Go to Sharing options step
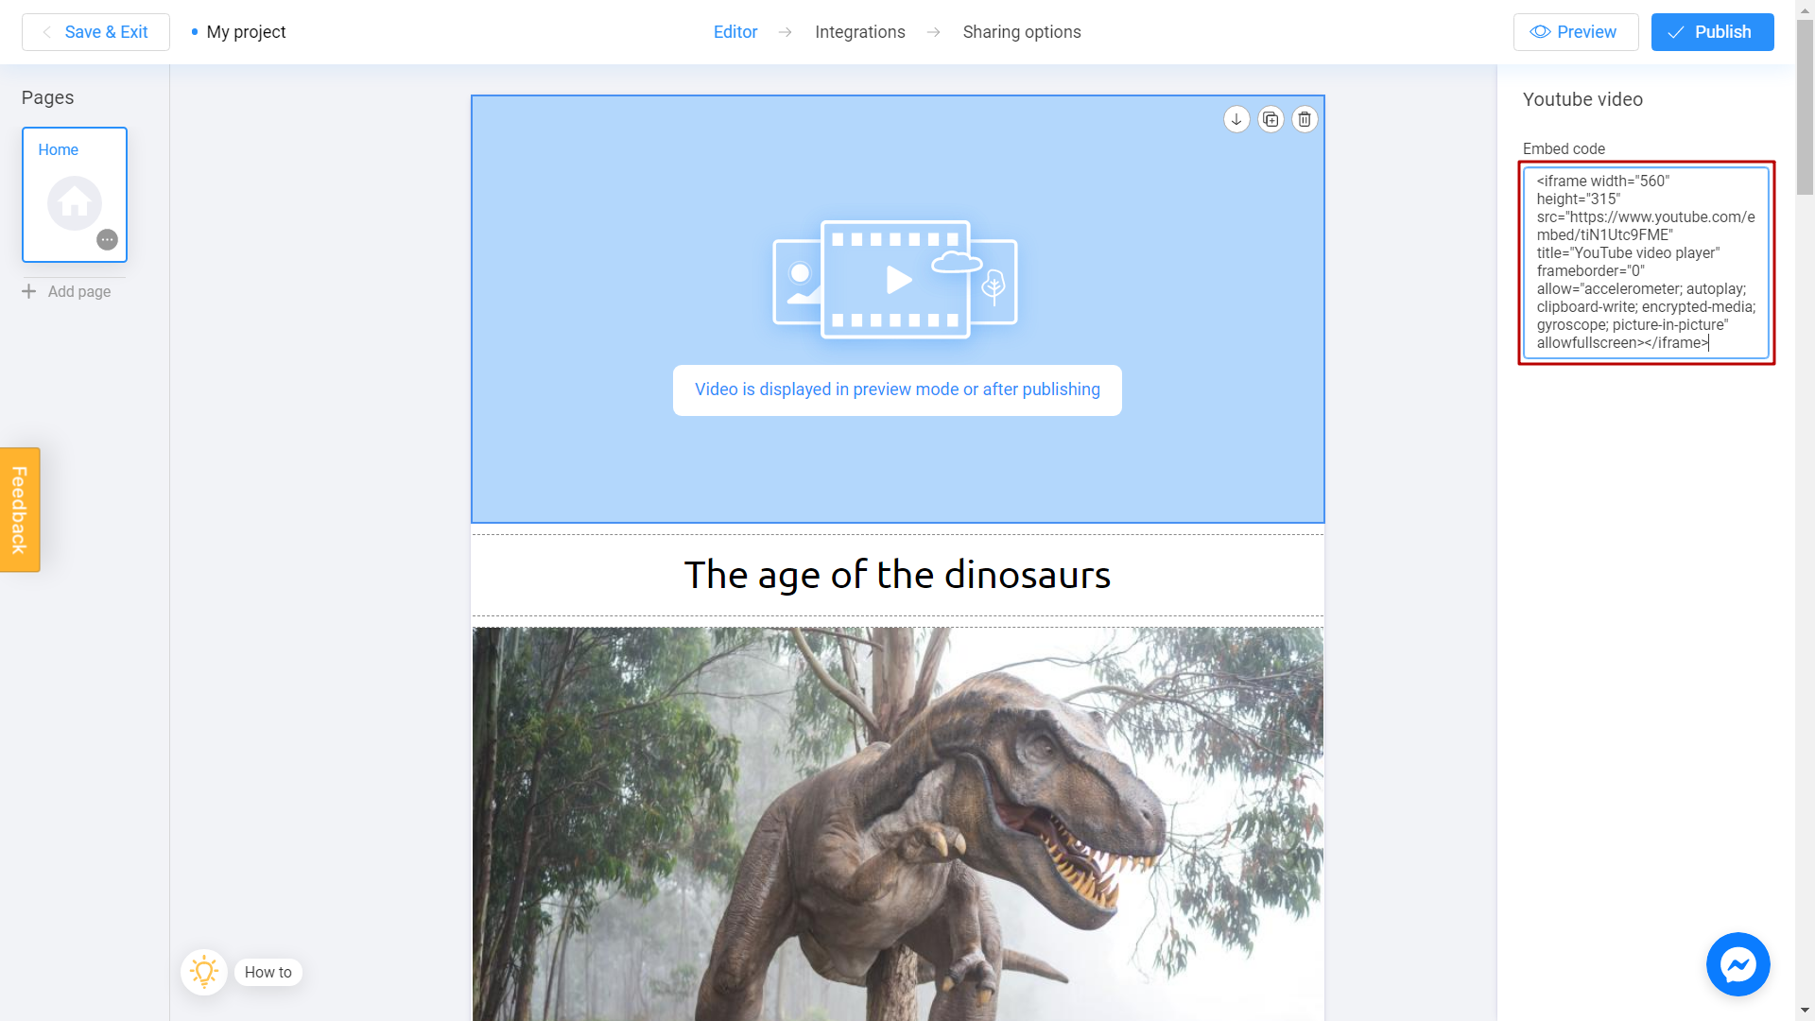 point(1022,32)
